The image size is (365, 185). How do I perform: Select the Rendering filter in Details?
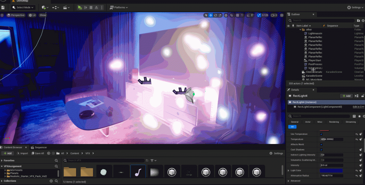(x=334, y=122)
